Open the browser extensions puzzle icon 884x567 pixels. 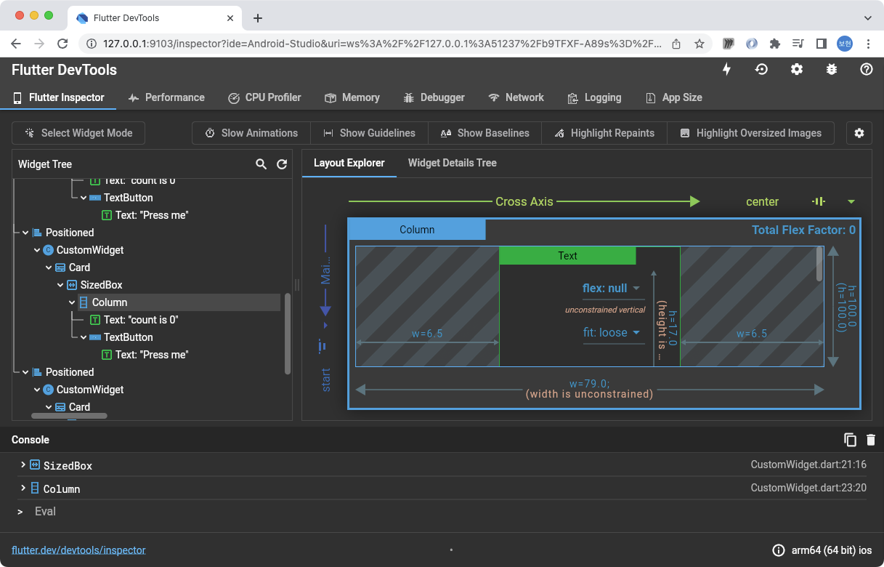[x=775, y=44]
